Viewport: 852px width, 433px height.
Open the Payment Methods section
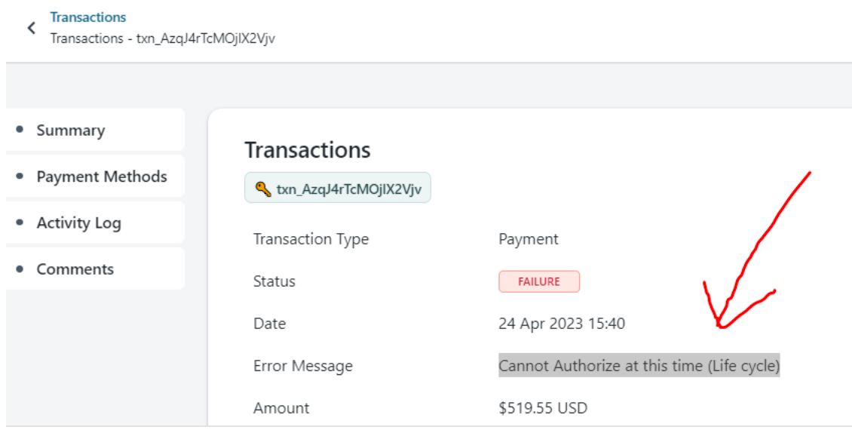[x=102, y=177]
